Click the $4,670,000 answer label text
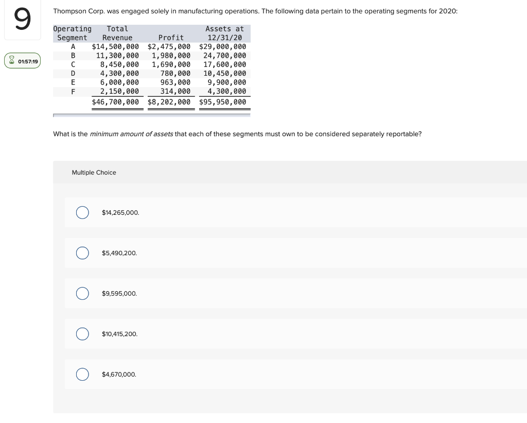Image resolution: width=527 pixels, height=423 pixels. 119,375
